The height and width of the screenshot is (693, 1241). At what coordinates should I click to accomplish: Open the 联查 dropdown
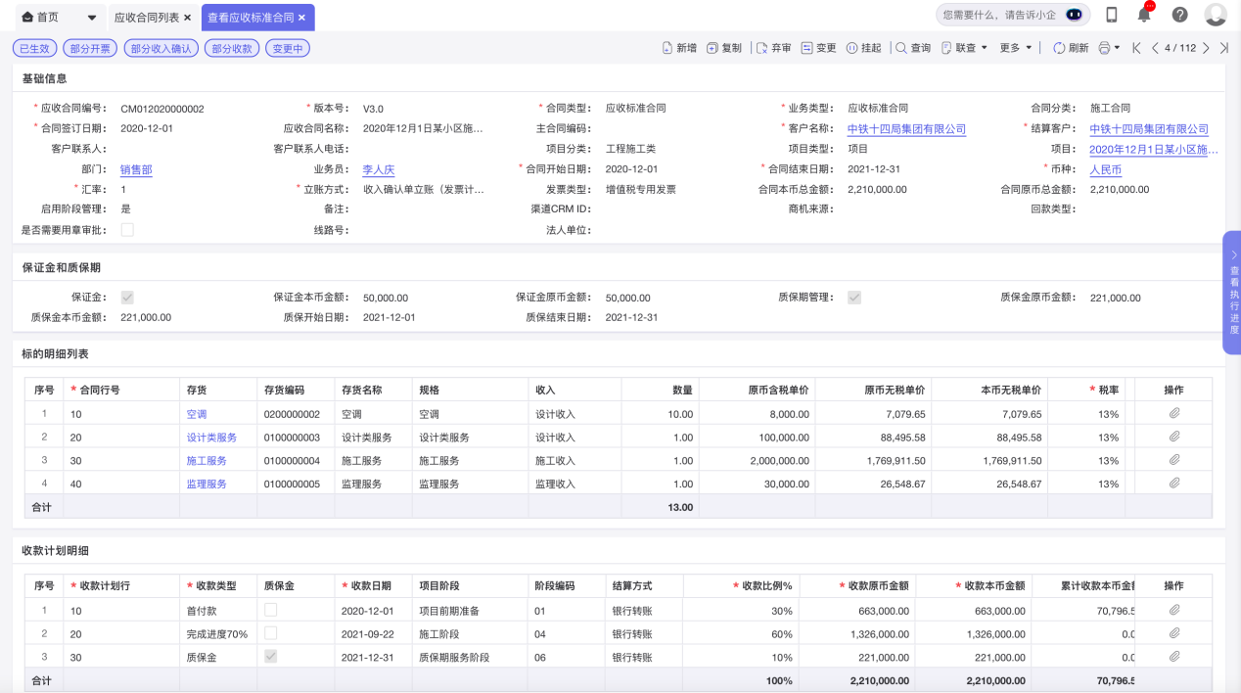pos(968,45)
